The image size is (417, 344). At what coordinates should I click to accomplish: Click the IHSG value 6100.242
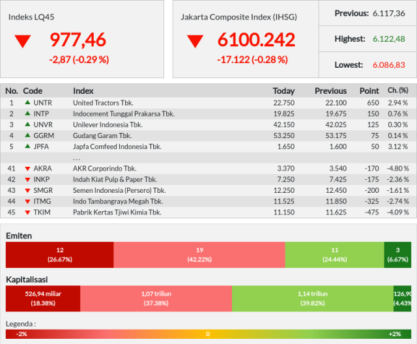pos(256,40)
